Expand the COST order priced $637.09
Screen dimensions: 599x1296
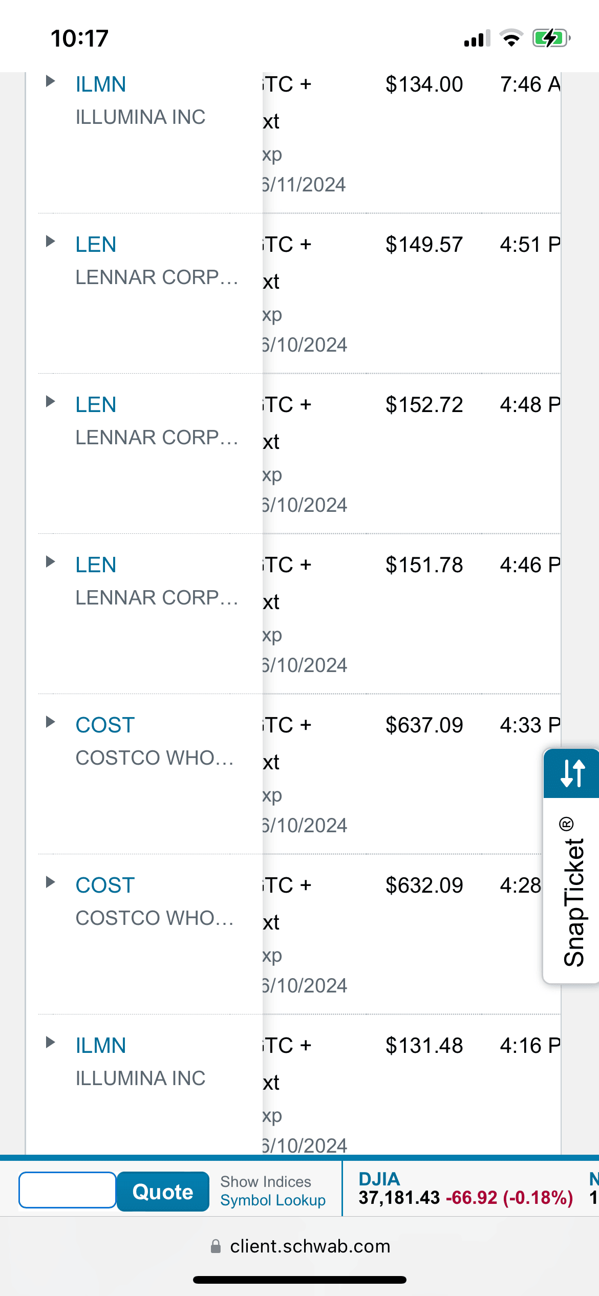[50, 722]
